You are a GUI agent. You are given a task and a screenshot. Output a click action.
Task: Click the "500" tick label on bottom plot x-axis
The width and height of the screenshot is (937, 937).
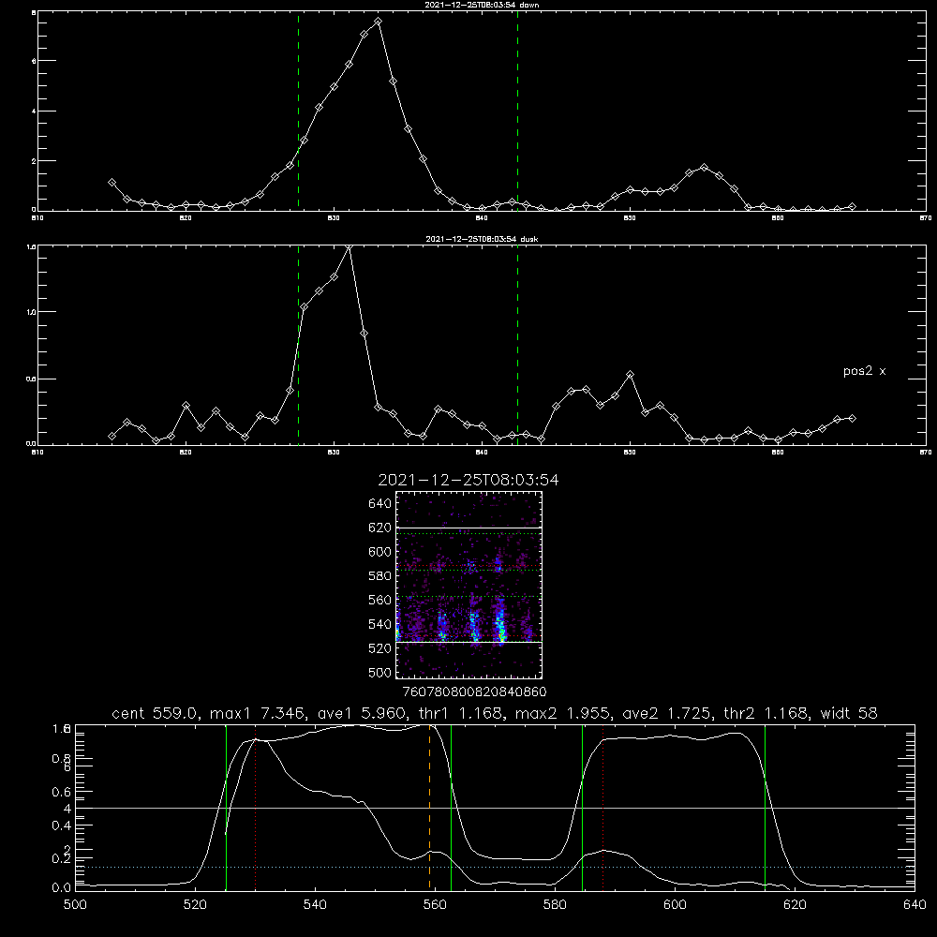tap(75, 905)
